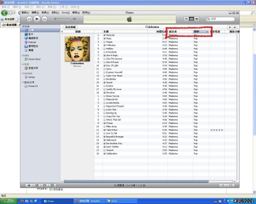The width and height of the screenshot is (256, 204).
Task: Click genre column sort arrow
Action: 207,32
